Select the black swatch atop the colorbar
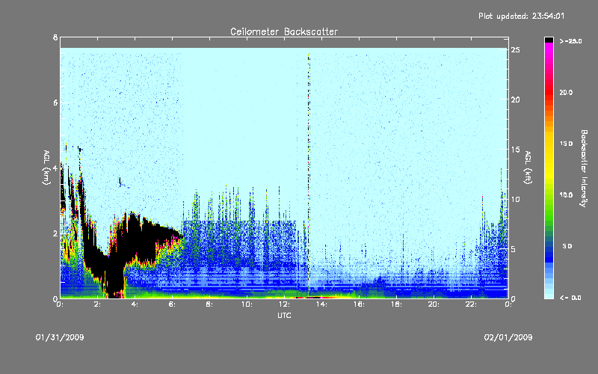Viewport: 598px width, 374px height. (x=549, y=40)
